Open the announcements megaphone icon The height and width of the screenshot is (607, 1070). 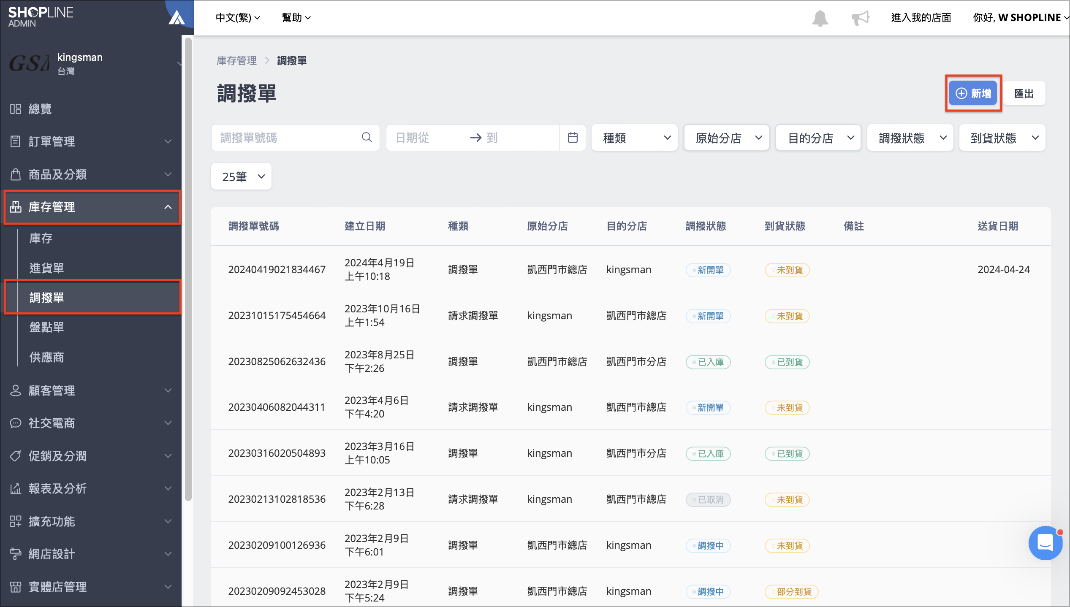click(860, 18)
